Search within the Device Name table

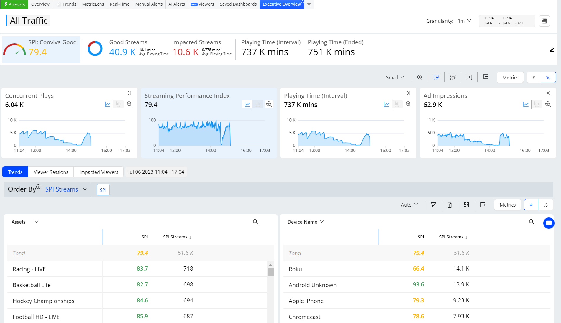point(532,222)
